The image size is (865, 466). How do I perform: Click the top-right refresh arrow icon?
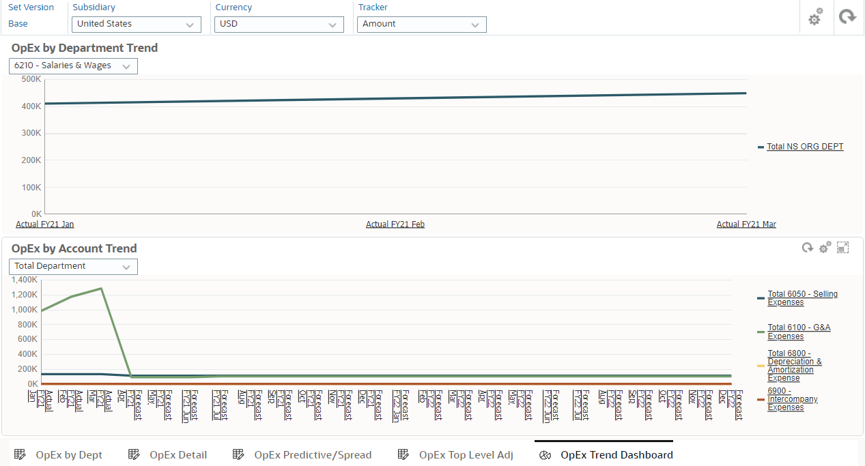coord(848,16)
